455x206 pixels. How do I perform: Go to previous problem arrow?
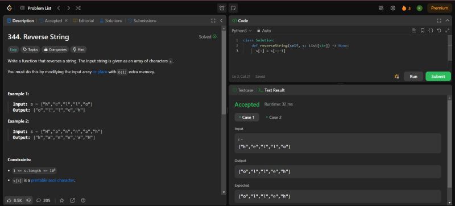point(59,8)
